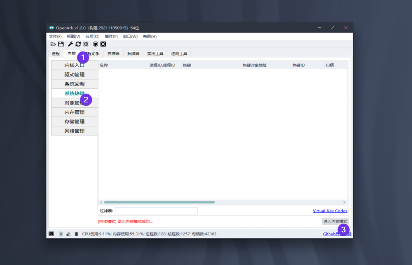This screenshot has height=265, width=412.
Task: Open the wrench settings tool
Action: pos(70,44)
